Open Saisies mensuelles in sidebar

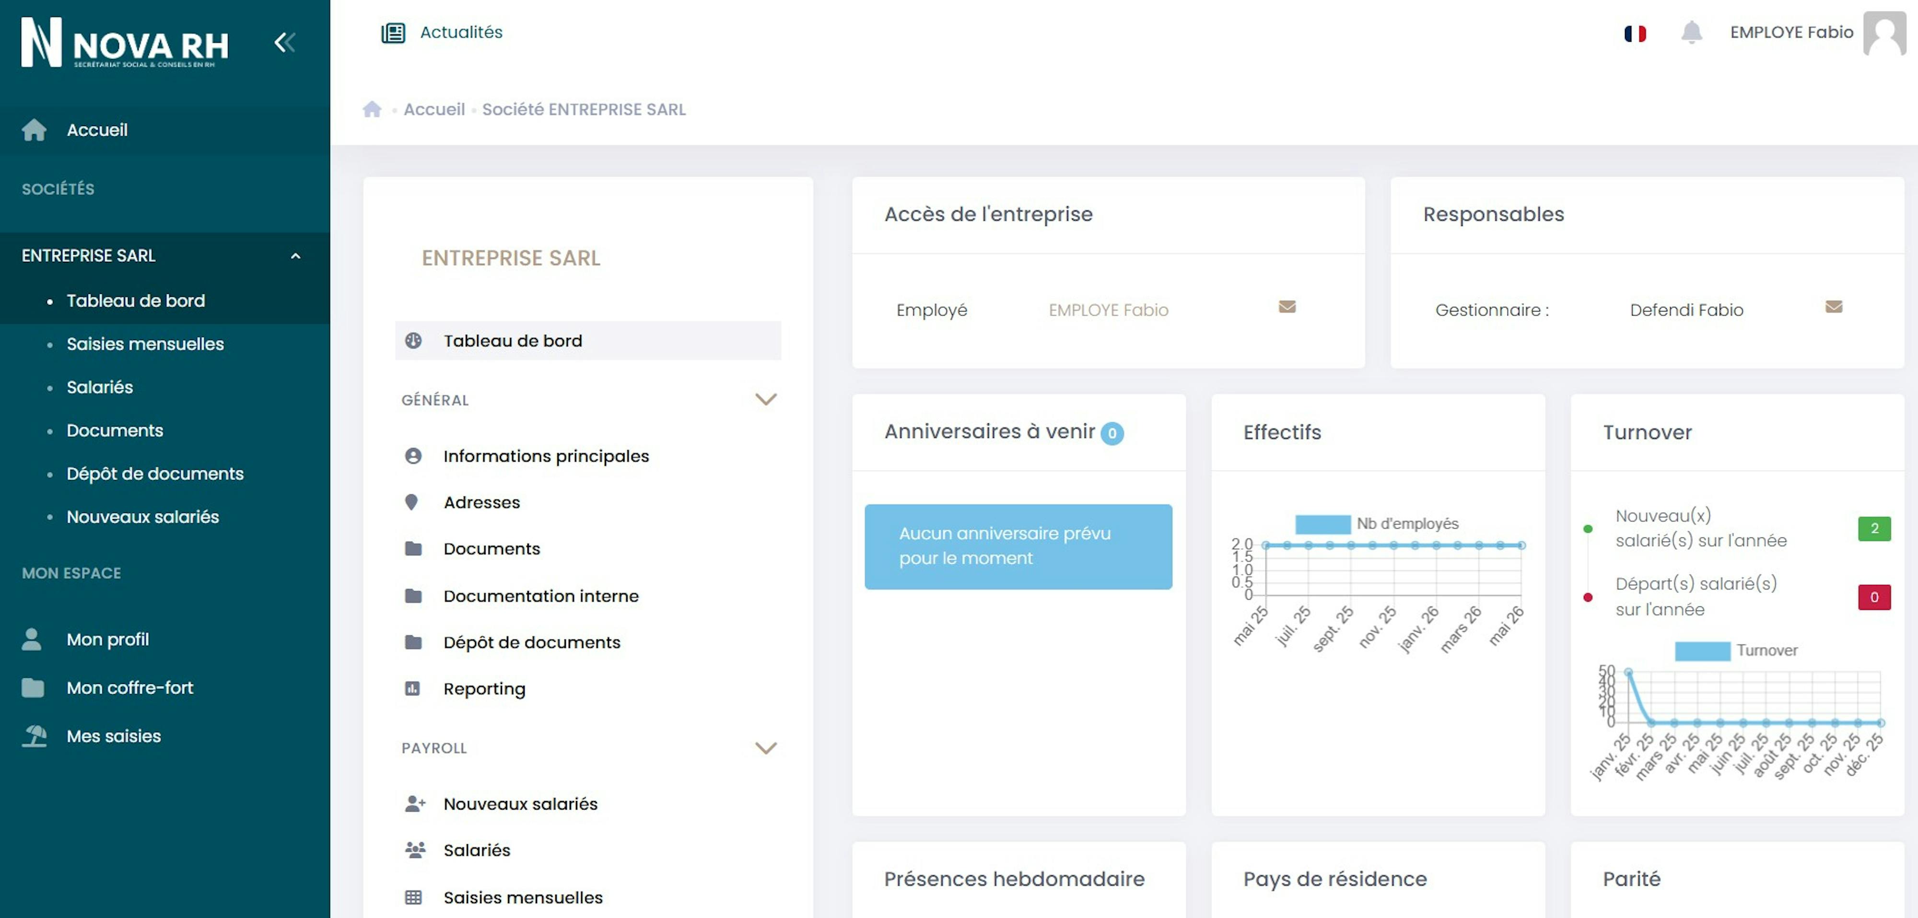pyautogui.click(x=145, y=344)
